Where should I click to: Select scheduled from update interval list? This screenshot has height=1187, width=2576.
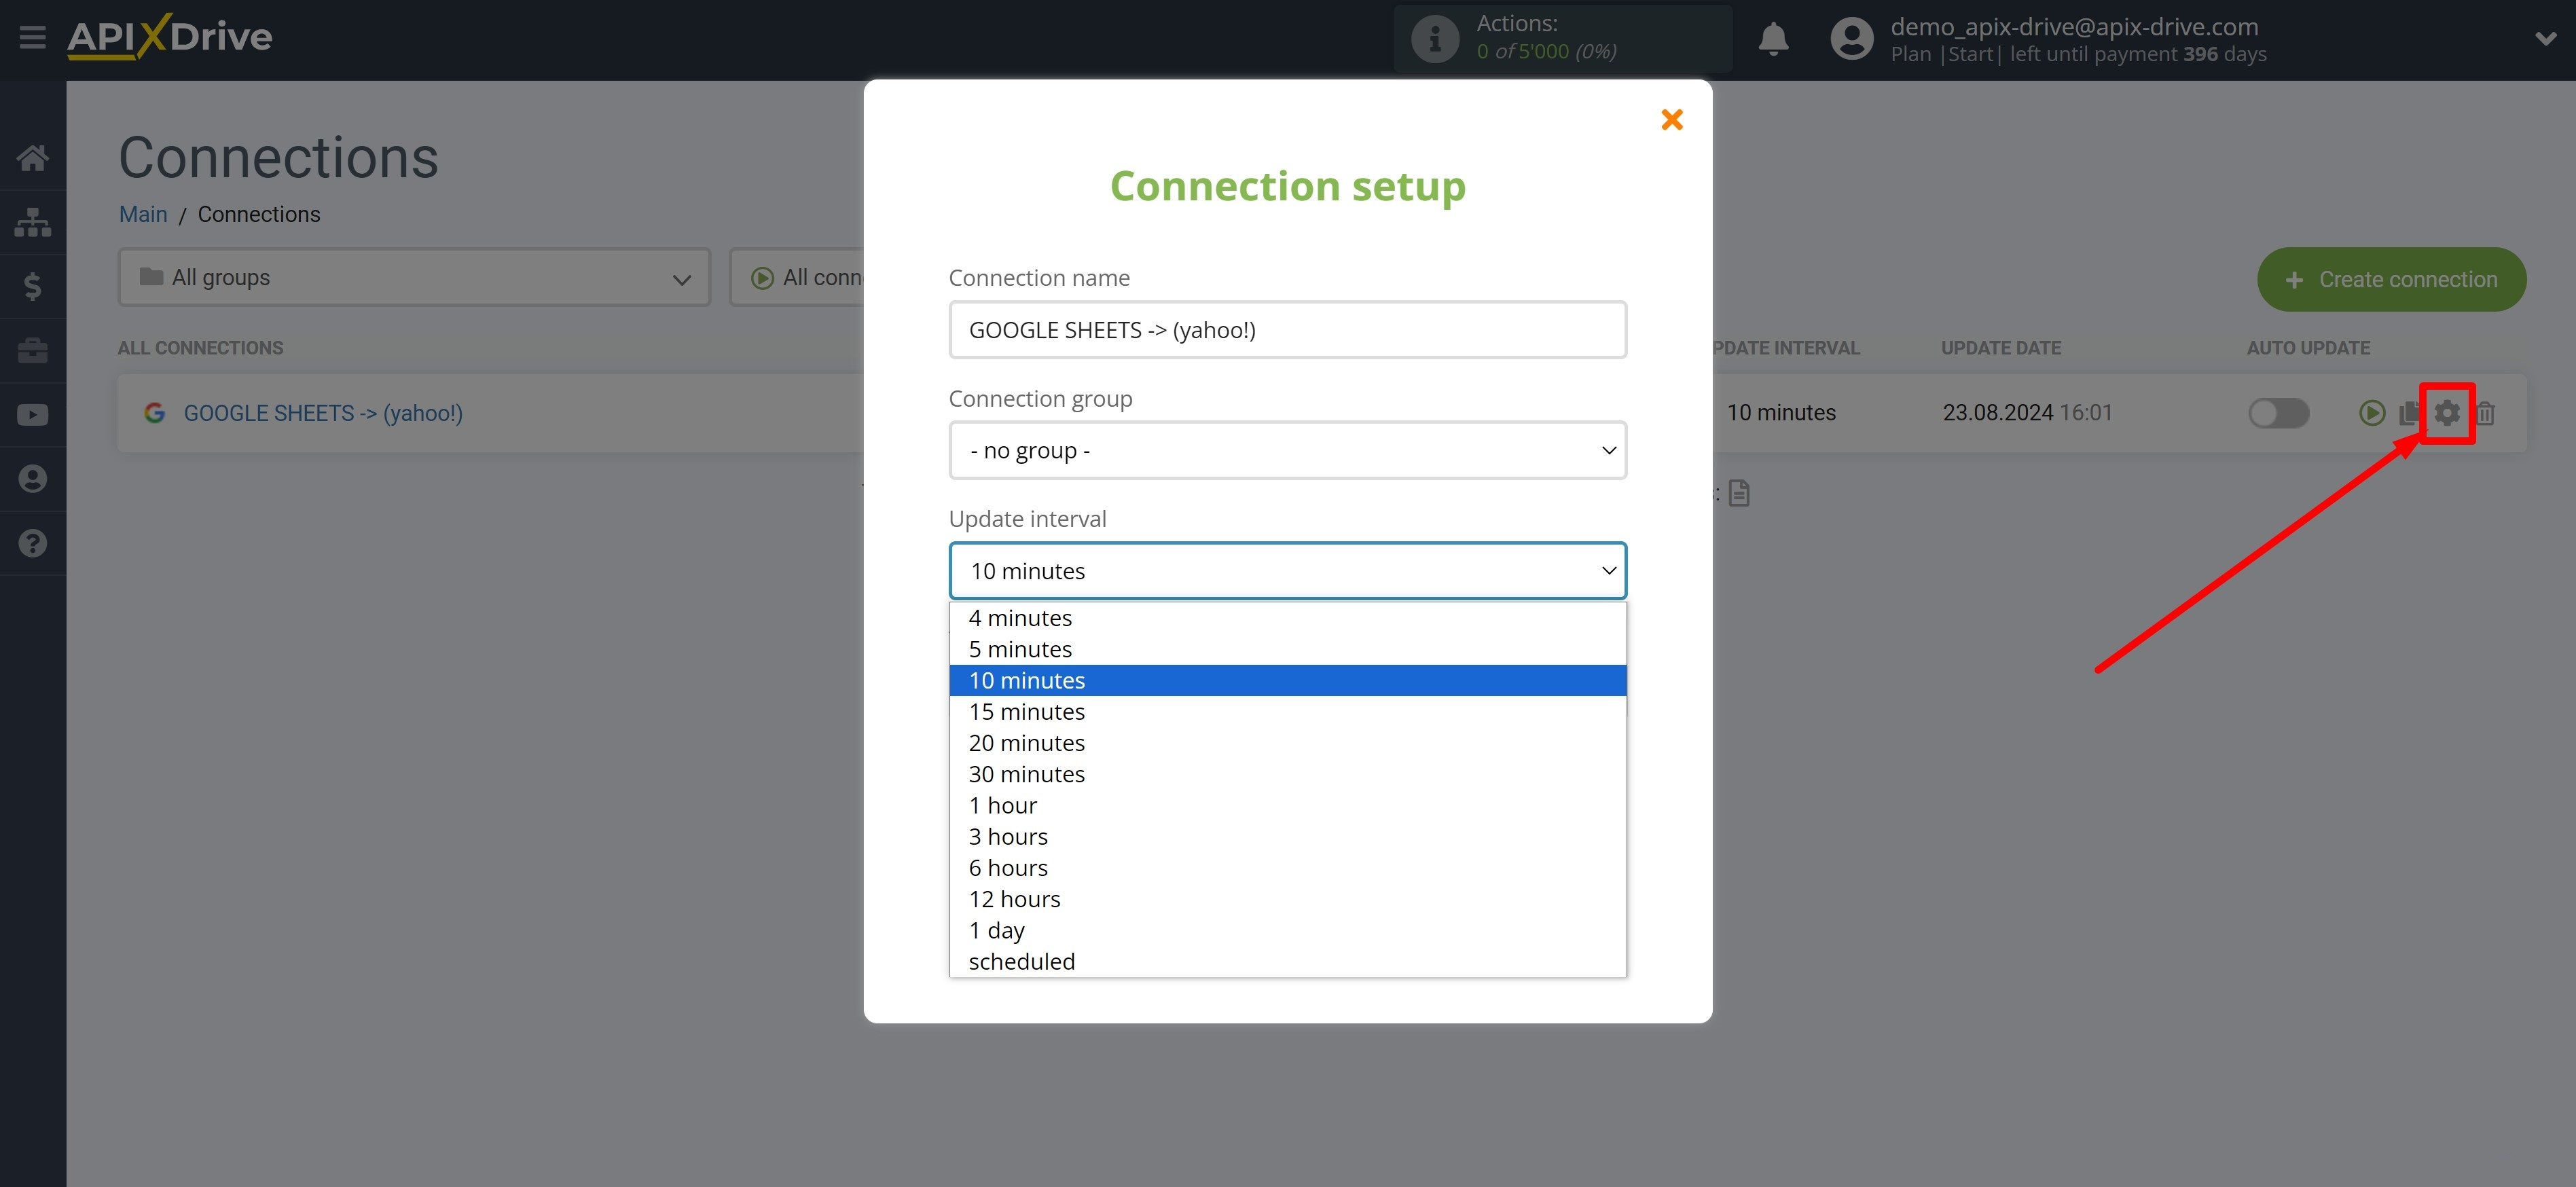click(x=1019, y=960)
